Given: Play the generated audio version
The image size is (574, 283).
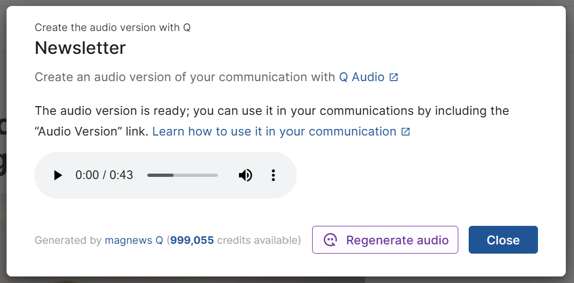Looking at the screenshot, I should point(58,175).
